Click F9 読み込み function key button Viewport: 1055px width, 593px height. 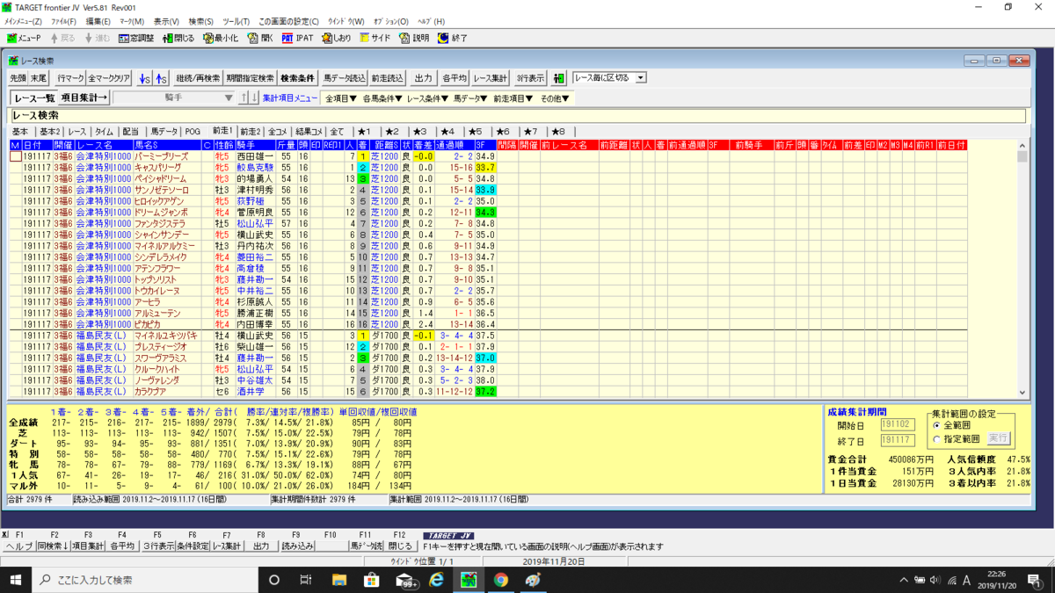pos(298,546)
